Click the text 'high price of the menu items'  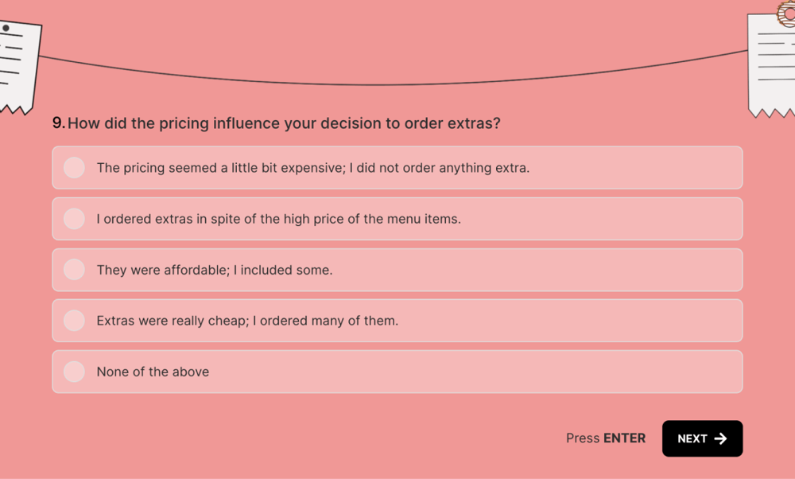[x=372, y=219]
